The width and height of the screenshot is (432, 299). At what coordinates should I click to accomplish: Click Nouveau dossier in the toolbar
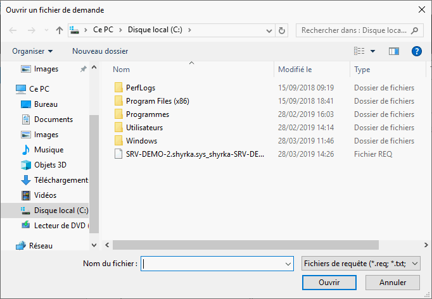click(100, 51)
